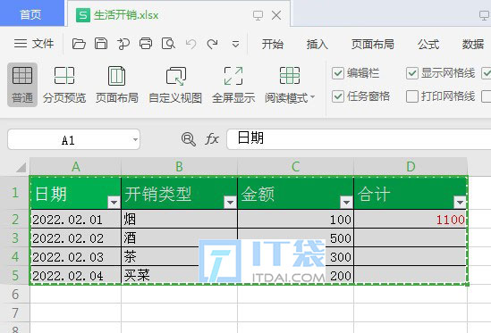Click the Name Box showing A1

[73, 139]
